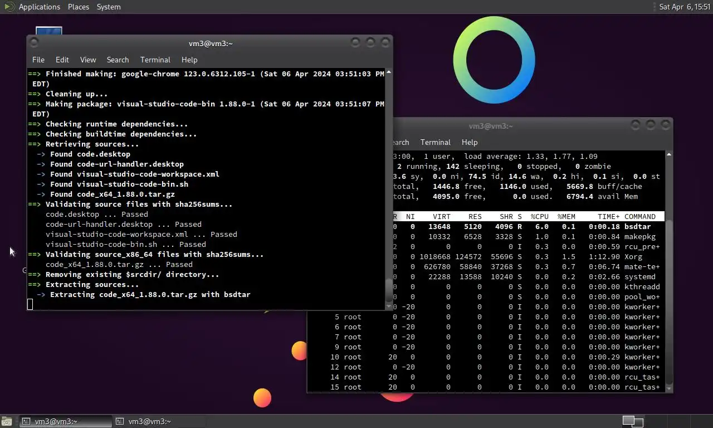Minimize the back top terminal window
This screenshot has width=713, height=428.
636,125
